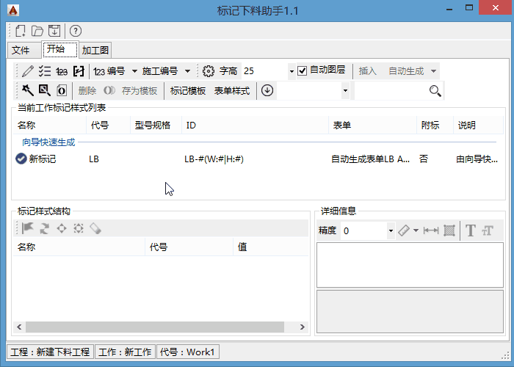The width and height of the screenshot is (514, 367).
Task: Click the 表单 column header
Action: click(372, 126)
